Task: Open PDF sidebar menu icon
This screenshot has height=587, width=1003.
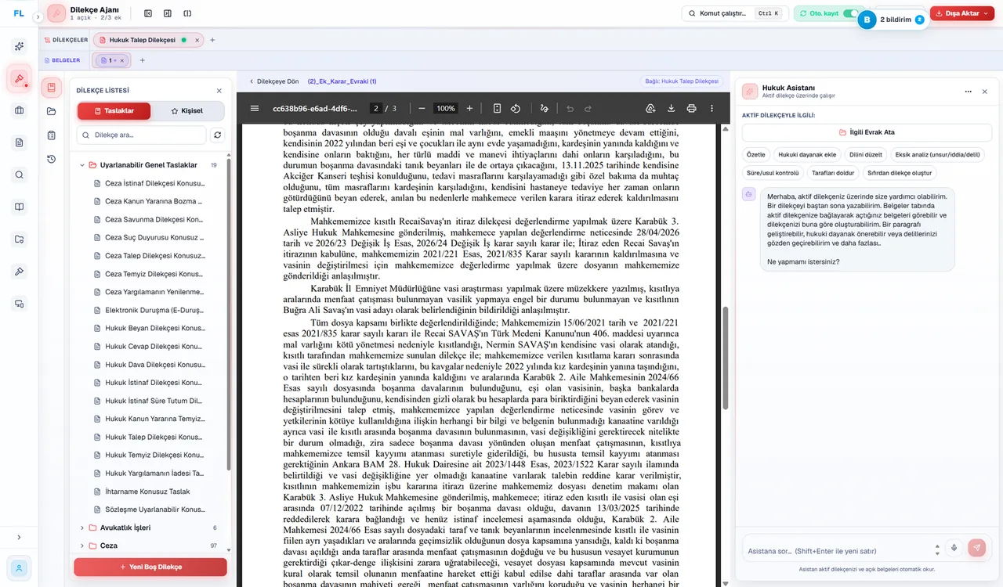Action: [x=255, y=108]
